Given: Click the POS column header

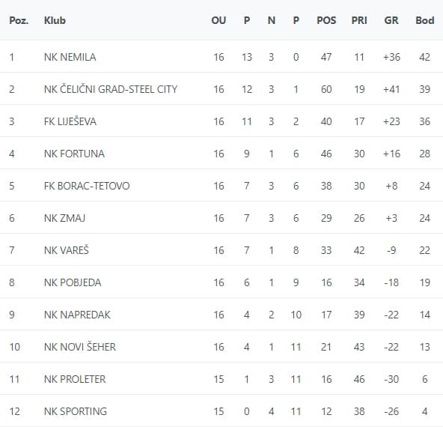Looking at the screenshot, I should [326, 20].
